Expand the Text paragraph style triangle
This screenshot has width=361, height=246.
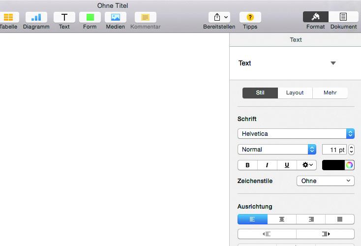point(333,63)
